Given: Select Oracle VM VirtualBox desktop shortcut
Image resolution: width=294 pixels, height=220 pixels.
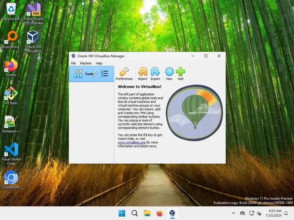Looking at the screenshot, I should tap(34, 42).
